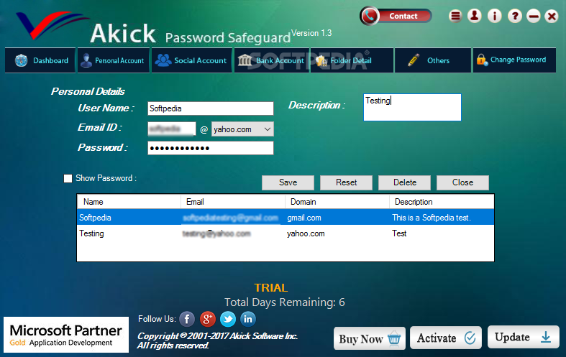Click the user profile icon in header
The width and height of the screenshot is (566, 357).
point(475,16)
